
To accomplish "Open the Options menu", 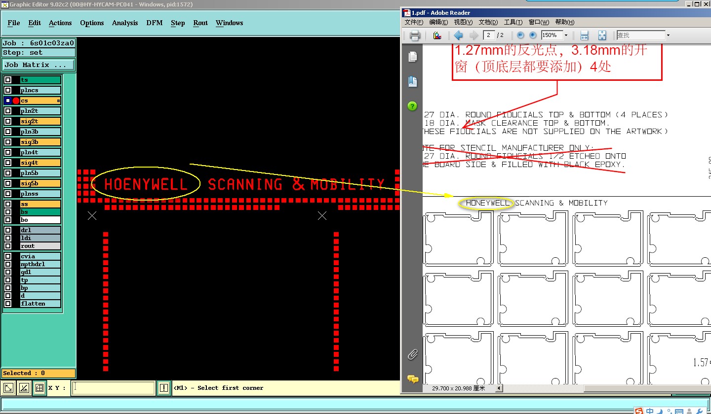I will 92,23.
